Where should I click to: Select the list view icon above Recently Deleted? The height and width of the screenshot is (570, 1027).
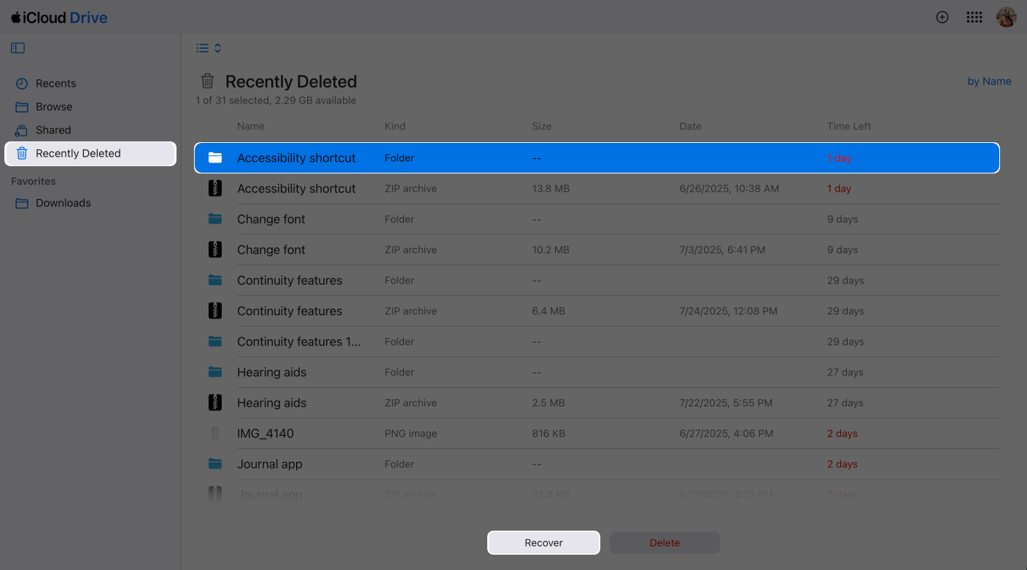[x=202, y=47]
